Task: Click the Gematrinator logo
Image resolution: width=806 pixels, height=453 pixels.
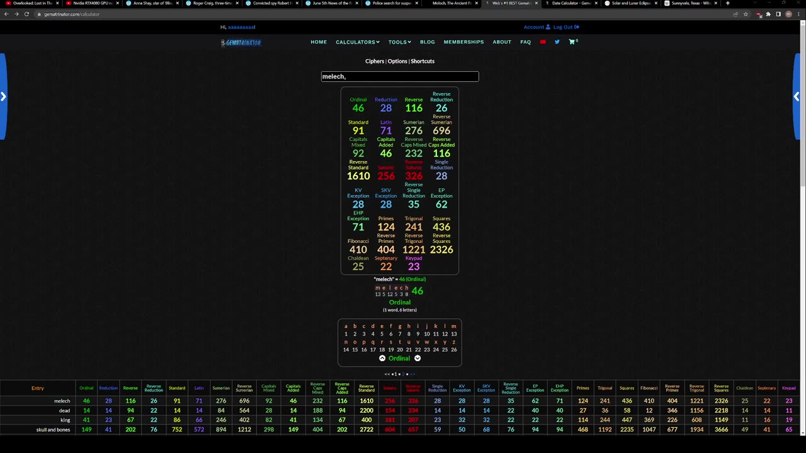Action: click(x=241, y=42)
